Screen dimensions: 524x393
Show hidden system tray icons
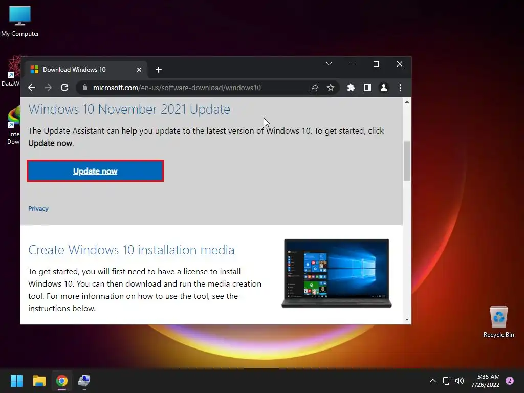click(433, 381)
